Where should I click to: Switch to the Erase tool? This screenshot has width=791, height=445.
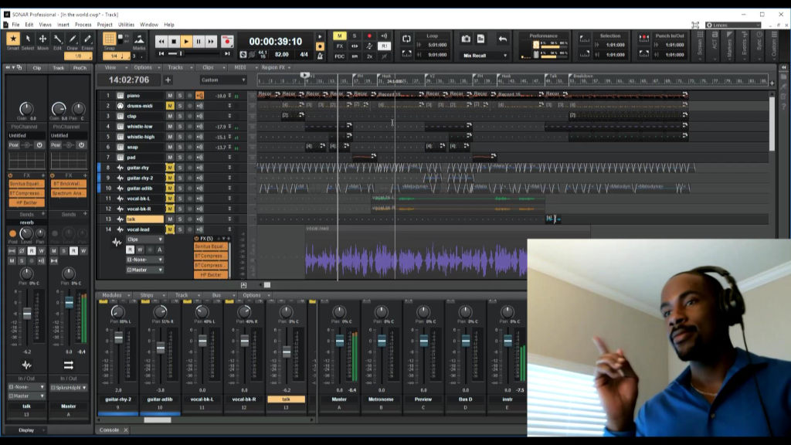tap(87, 40)
